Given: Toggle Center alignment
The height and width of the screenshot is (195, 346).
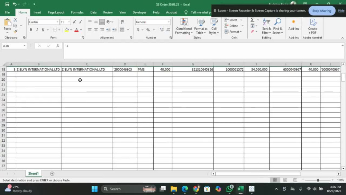Looking at the screenshot, I should coord(96,29).
